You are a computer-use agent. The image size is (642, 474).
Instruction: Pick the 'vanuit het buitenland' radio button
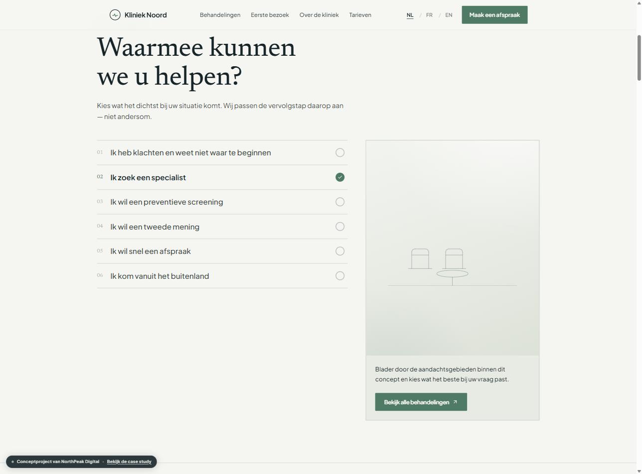[x=340, y=276]
